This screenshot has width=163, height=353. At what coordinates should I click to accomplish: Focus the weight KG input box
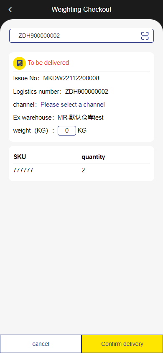pos(67,130)
